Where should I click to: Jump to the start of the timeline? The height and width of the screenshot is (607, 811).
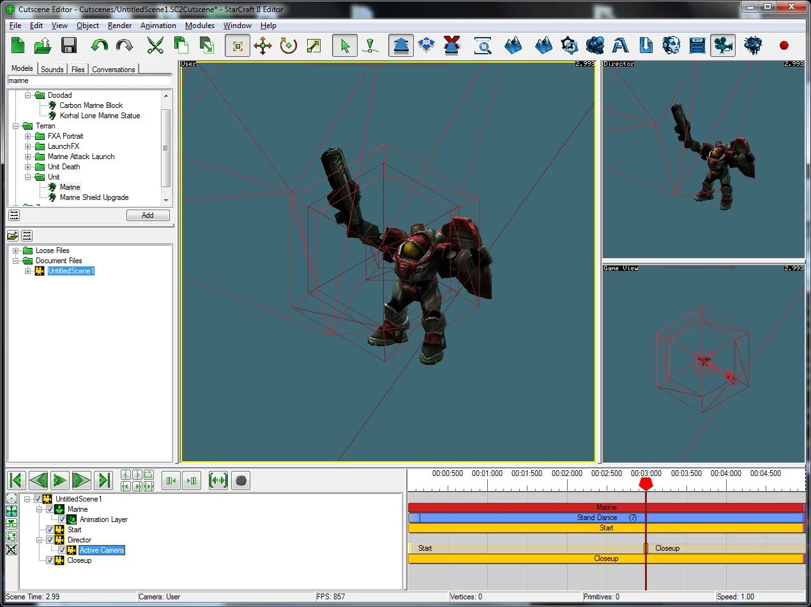tap(17, 480)
